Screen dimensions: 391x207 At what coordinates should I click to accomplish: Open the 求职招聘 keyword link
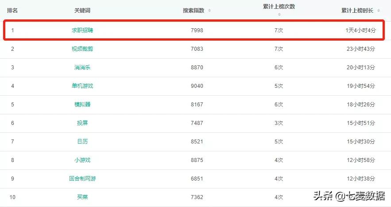pyautogui.click(x=82, y=30)
